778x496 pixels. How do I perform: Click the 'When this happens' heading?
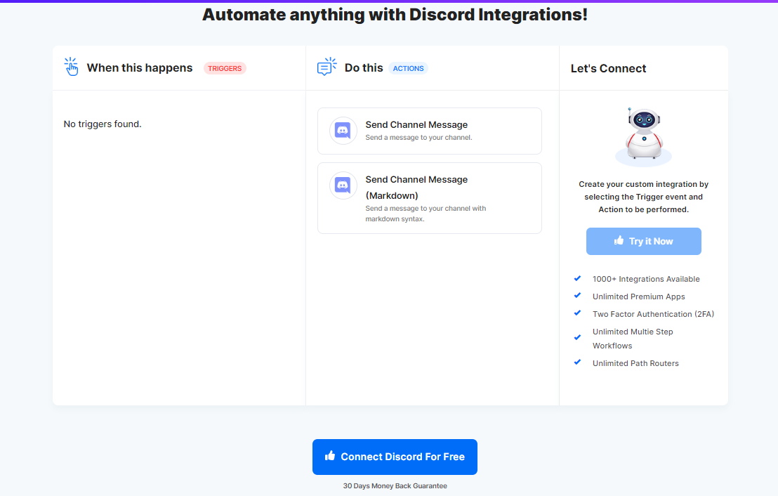point(140,68)
